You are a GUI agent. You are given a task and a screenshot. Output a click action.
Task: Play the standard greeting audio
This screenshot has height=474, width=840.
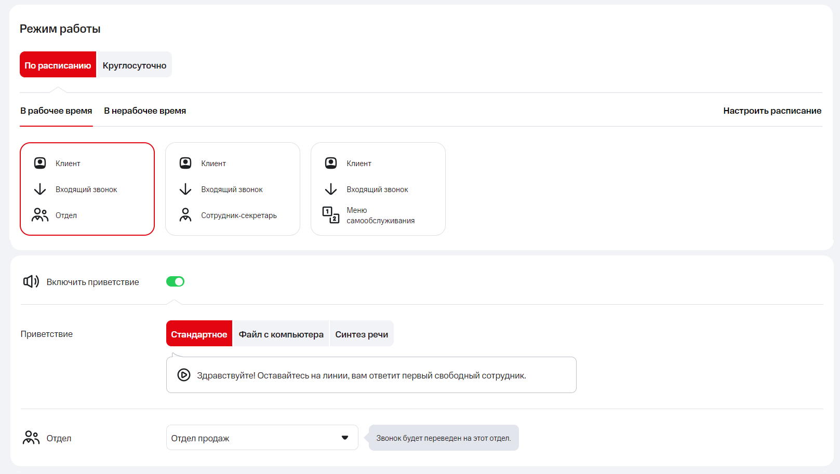184,375
